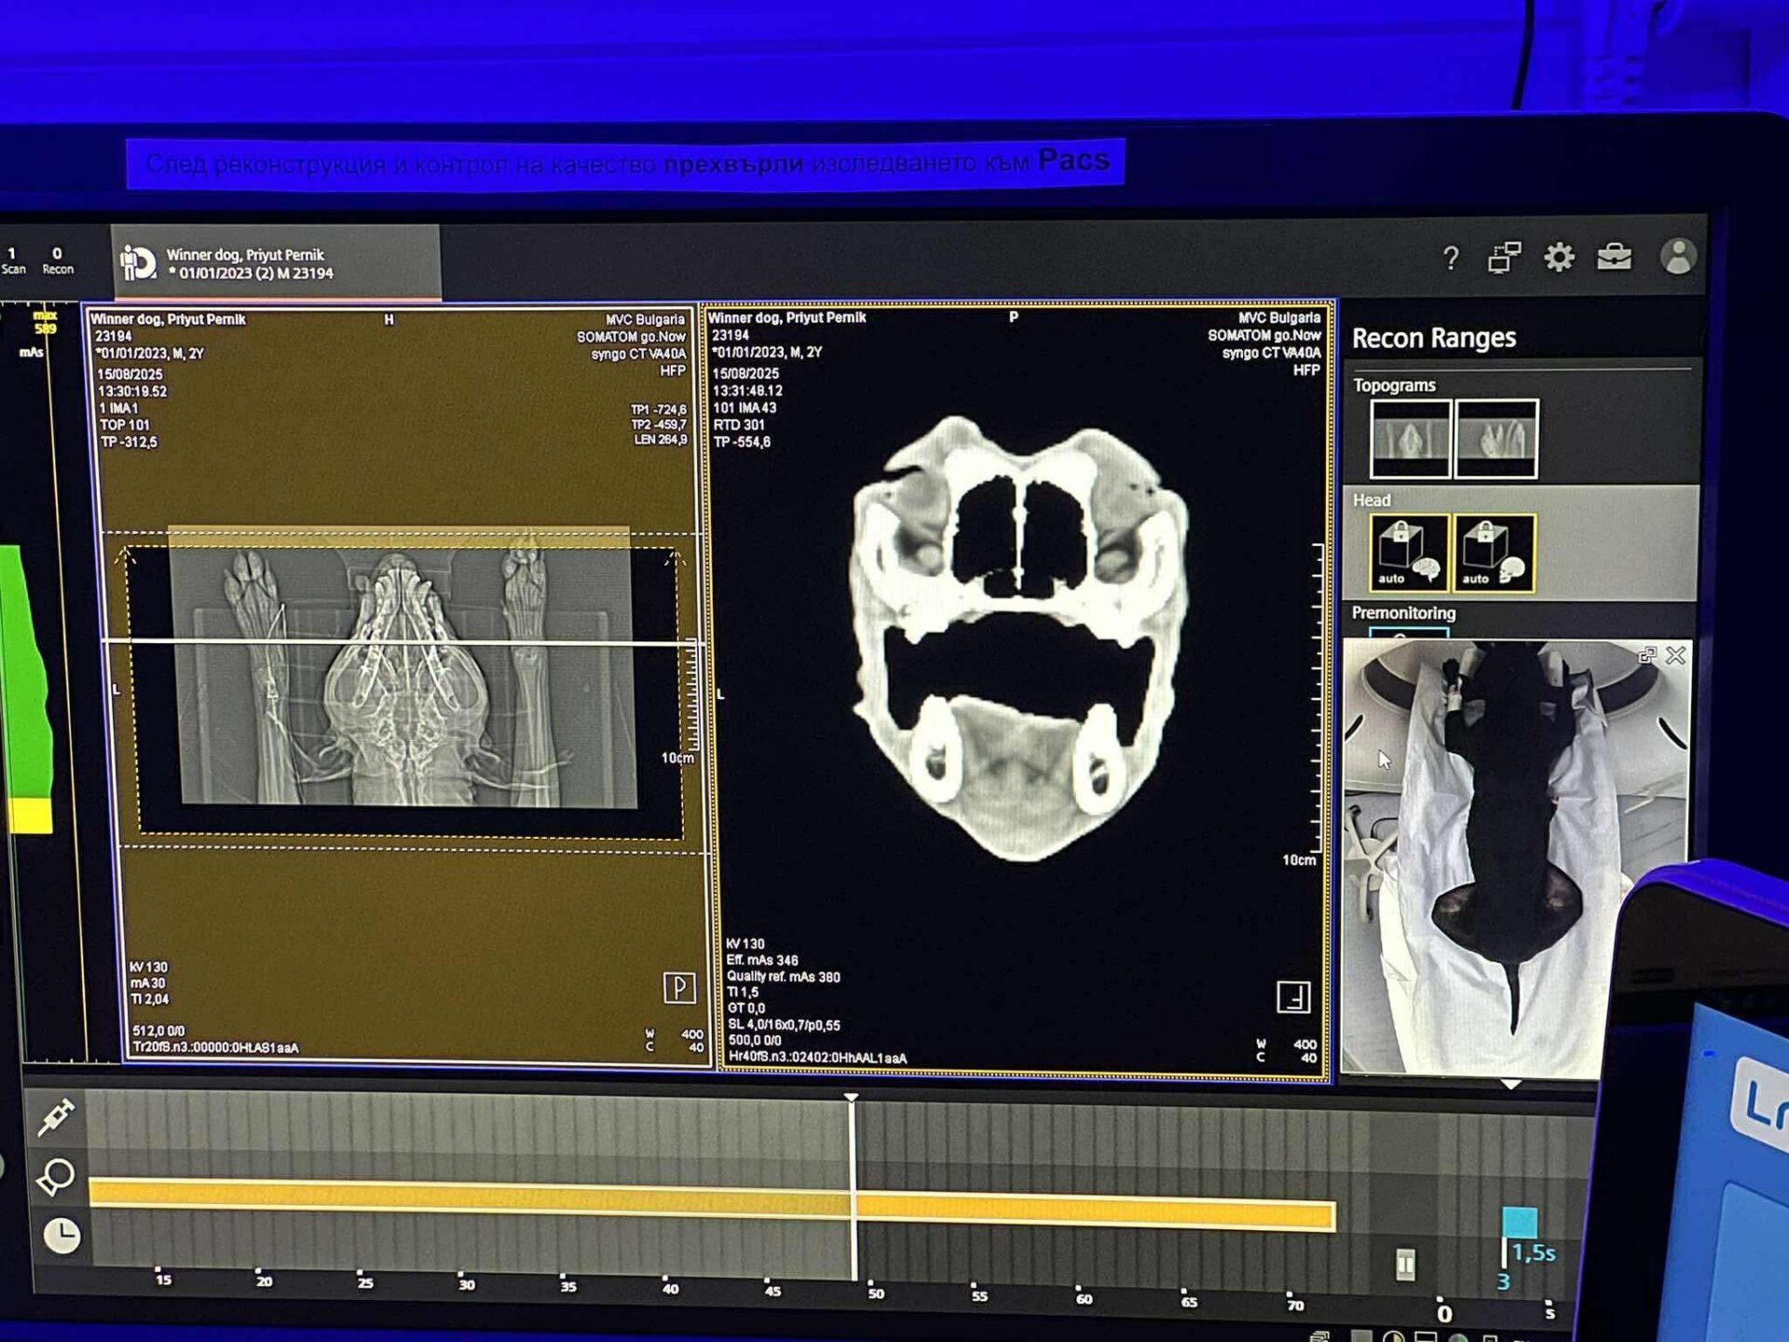Click the user account avatar icon
Screen dimensions: 1789x1342
point(1678,256)
